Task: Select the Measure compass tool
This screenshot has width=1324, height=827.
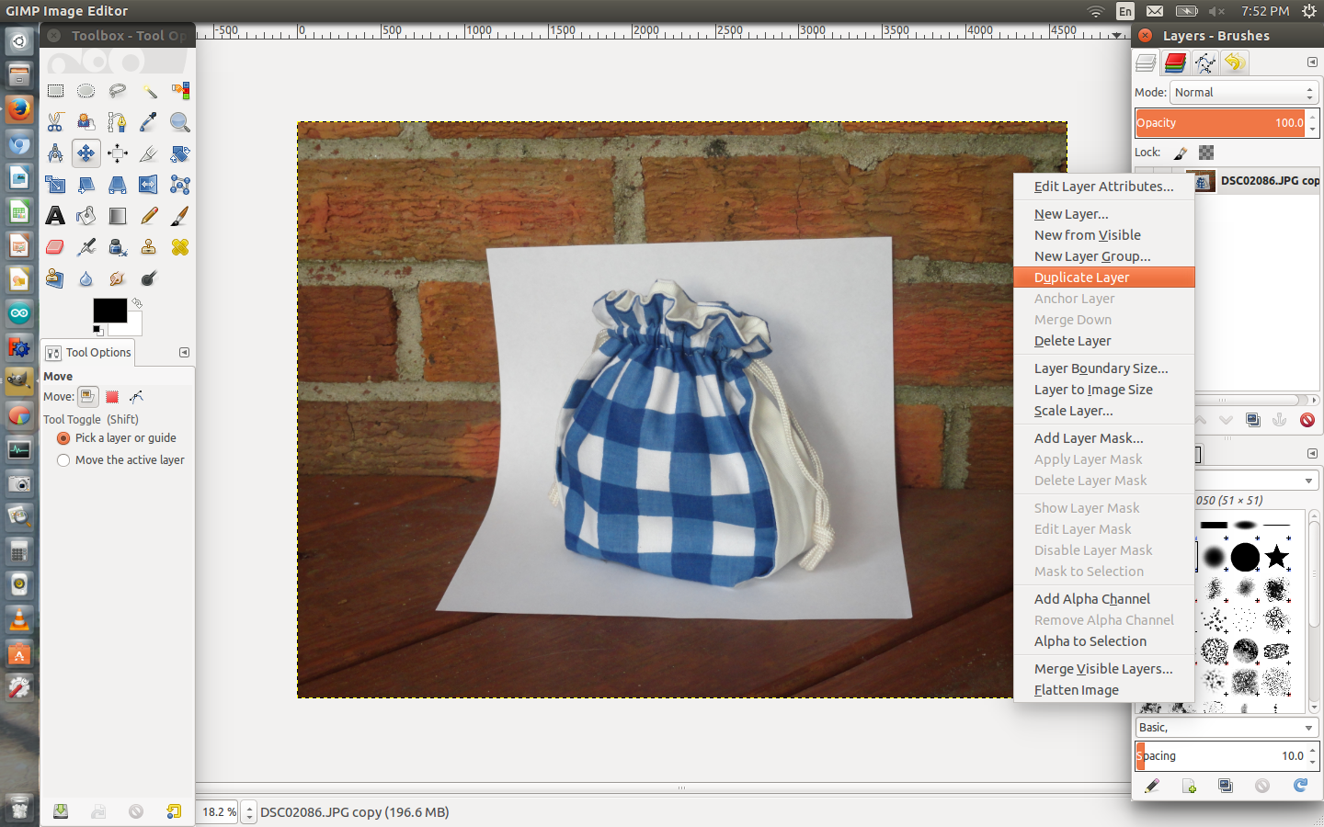Action: click(55, 153)
